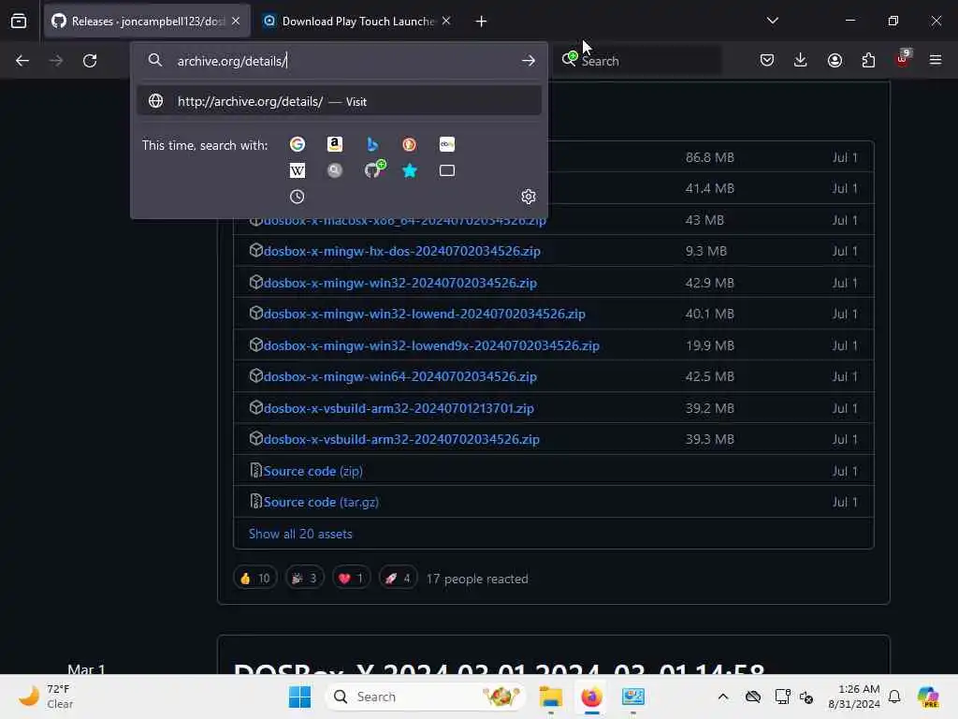Switch to Download Play Touch Launcher tab
The image size is (958, 719).
[x=358, y=22]
